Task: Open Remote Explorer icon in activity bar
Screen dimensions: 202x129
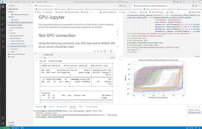Action: (x=3, y=36)
